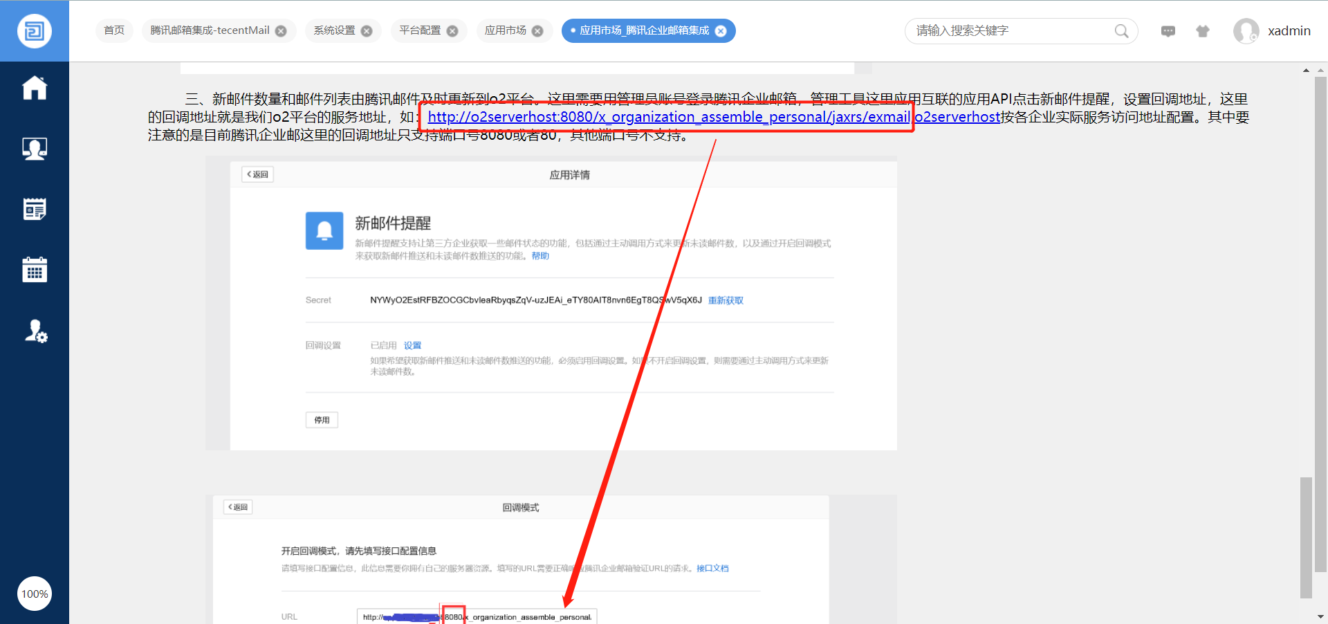Open the o2serverhost:8080 exmail callback link
1328x624 pixels.
click(669, 117)
